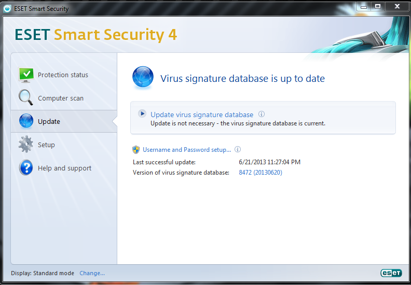Close the ESET Smart Security window
Screen dimensions: 411x285
click(397, 7)
